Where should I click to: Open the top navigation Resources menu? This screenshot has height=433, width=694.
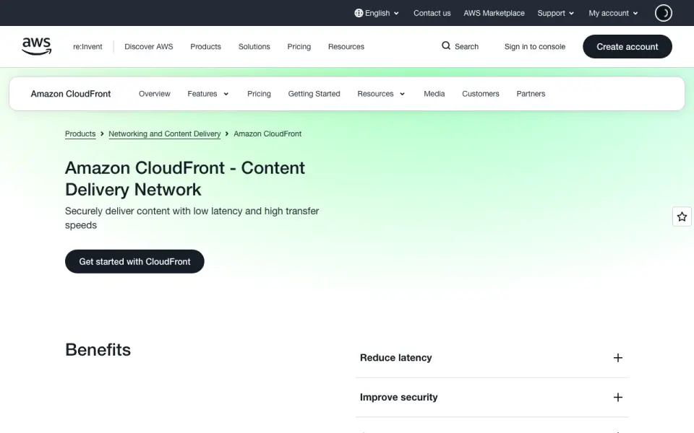(x=346, y=46)
